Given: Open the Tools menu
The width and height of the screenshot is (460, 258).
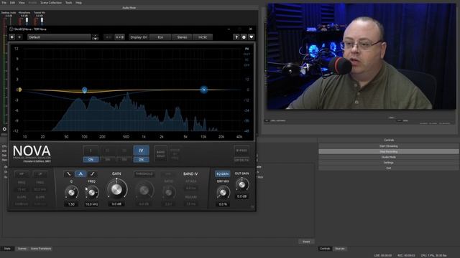Looking at the screenshot, I should (69, 3).
